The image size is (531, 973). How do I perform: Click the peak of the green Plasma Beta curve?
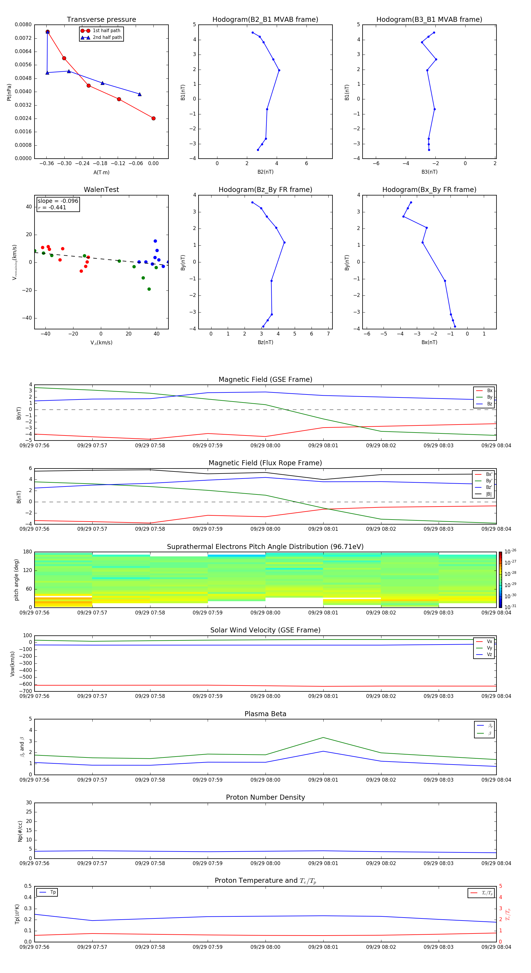point(323,737)
